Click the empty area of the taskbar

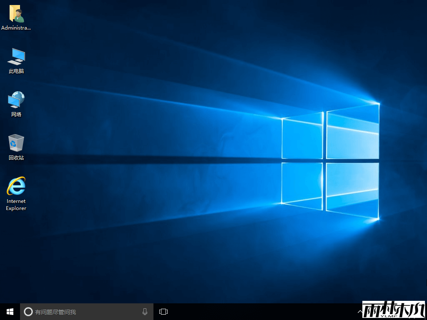pyautogui.click(x=259, y=312)
